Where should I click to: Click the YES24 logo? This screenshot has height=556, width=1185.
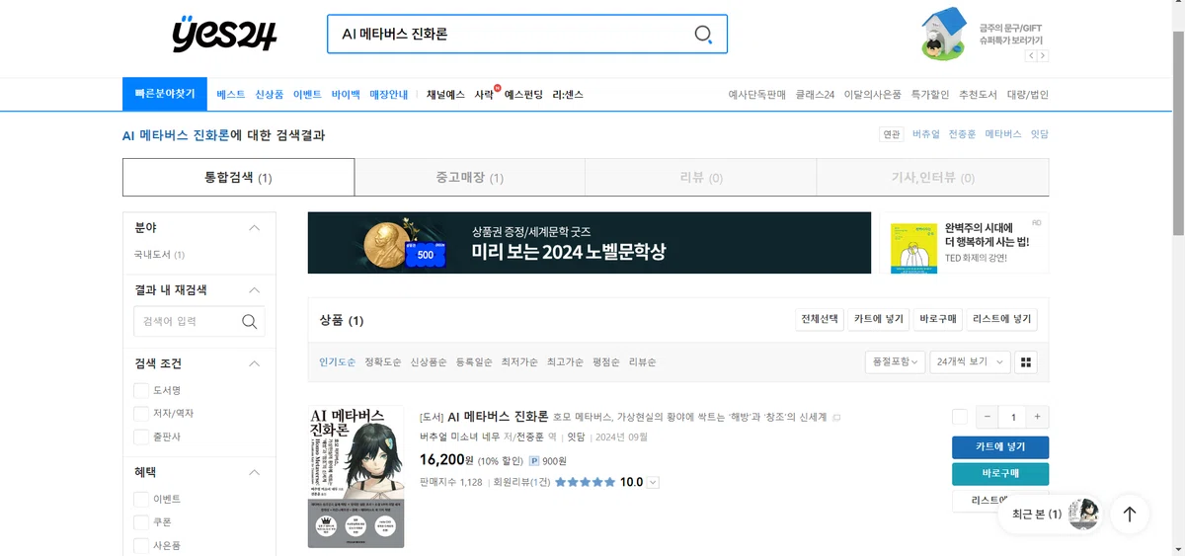(225, 35)
